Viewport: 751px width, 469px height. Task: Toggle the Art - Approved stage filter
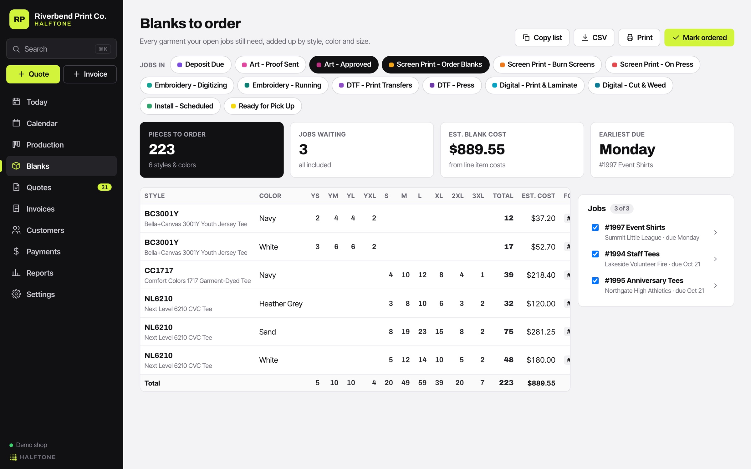344,64
